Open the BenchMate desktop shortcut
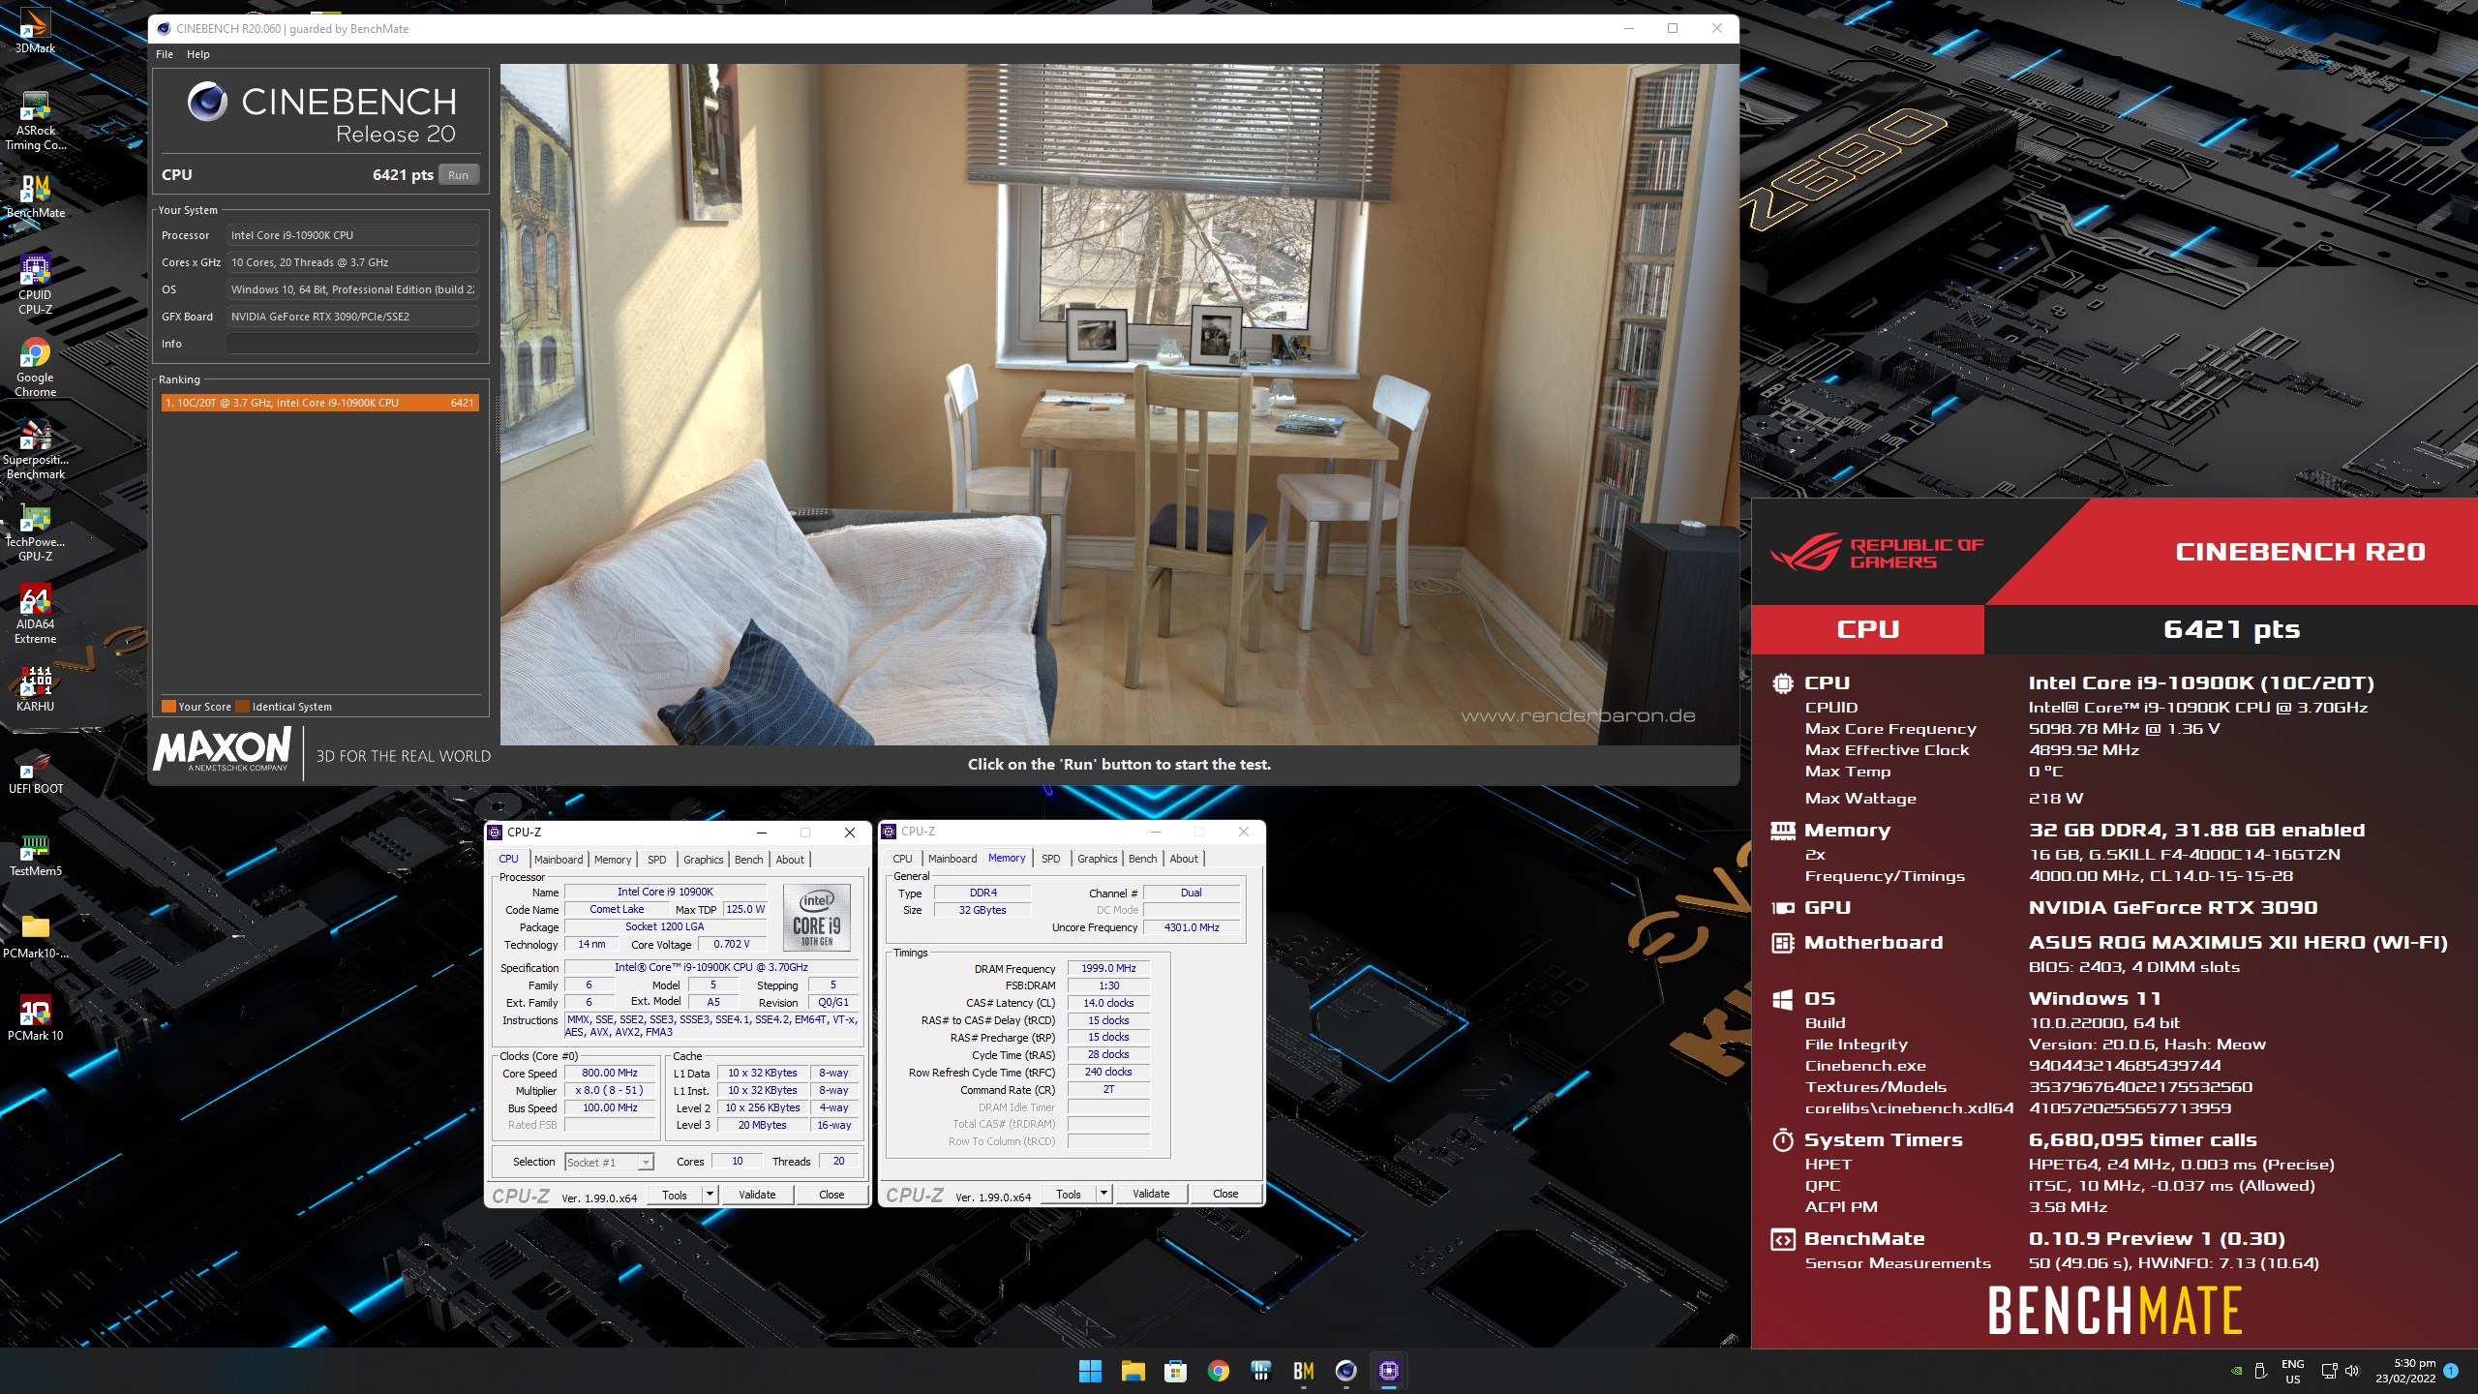This screenshot has height=1394, width=2478. tap(35, 197)
